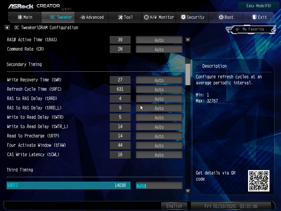Click the My Favorite star icon

point(237,29)
